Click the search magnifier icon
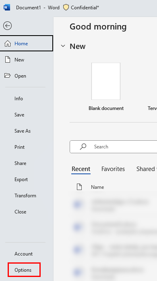Screen dimensions: 157x281 tap(83, 147)
